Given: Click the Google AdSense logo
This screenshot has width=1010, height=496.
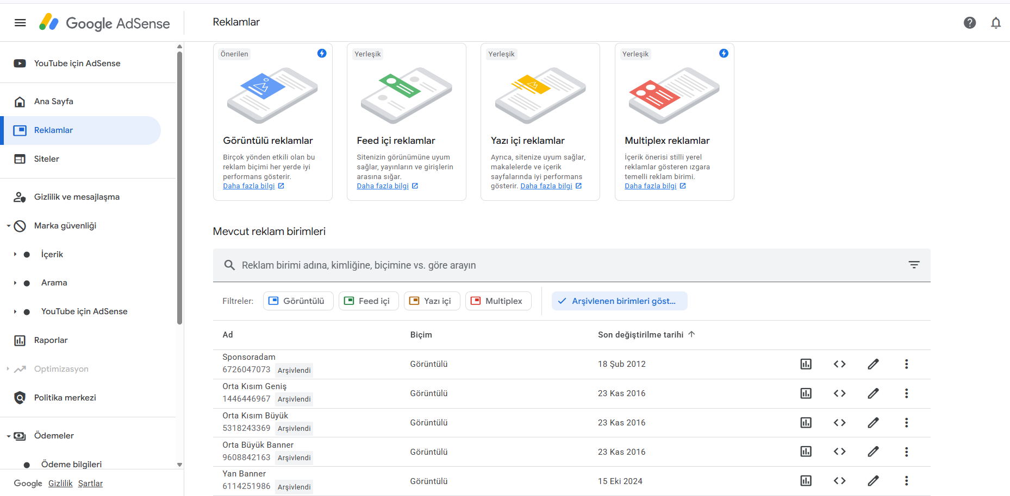Looking at the screenshot, I should click(104, 23).
